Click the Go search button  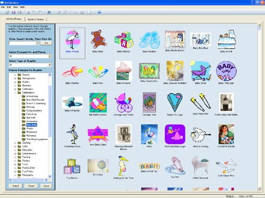point(46,43)
